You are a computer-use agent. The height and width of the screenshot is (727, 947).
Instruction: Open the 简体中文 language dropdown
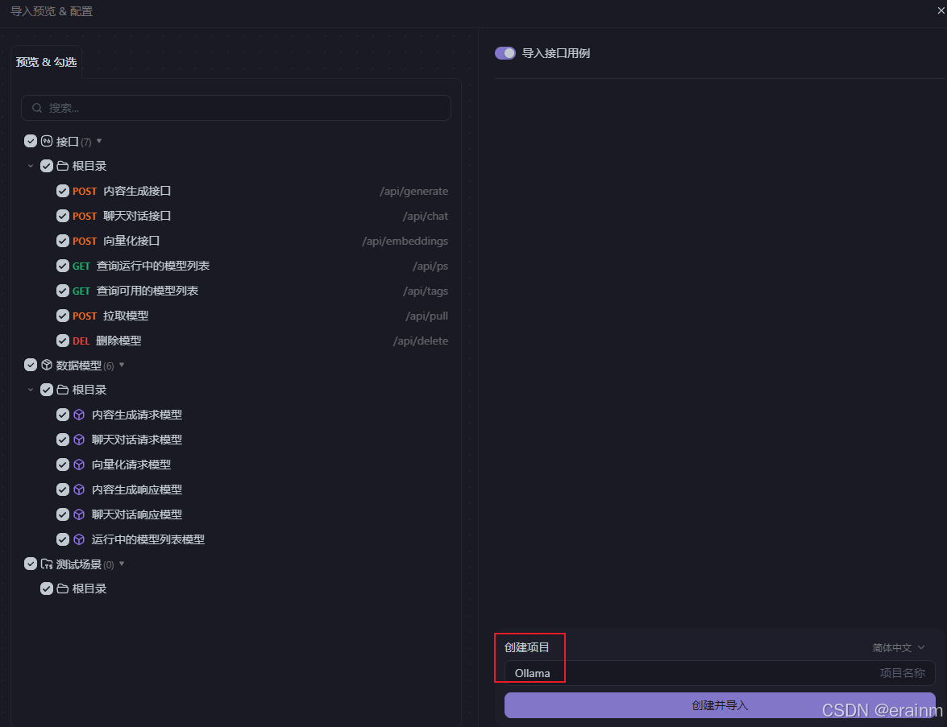click(x=899, y=647)
